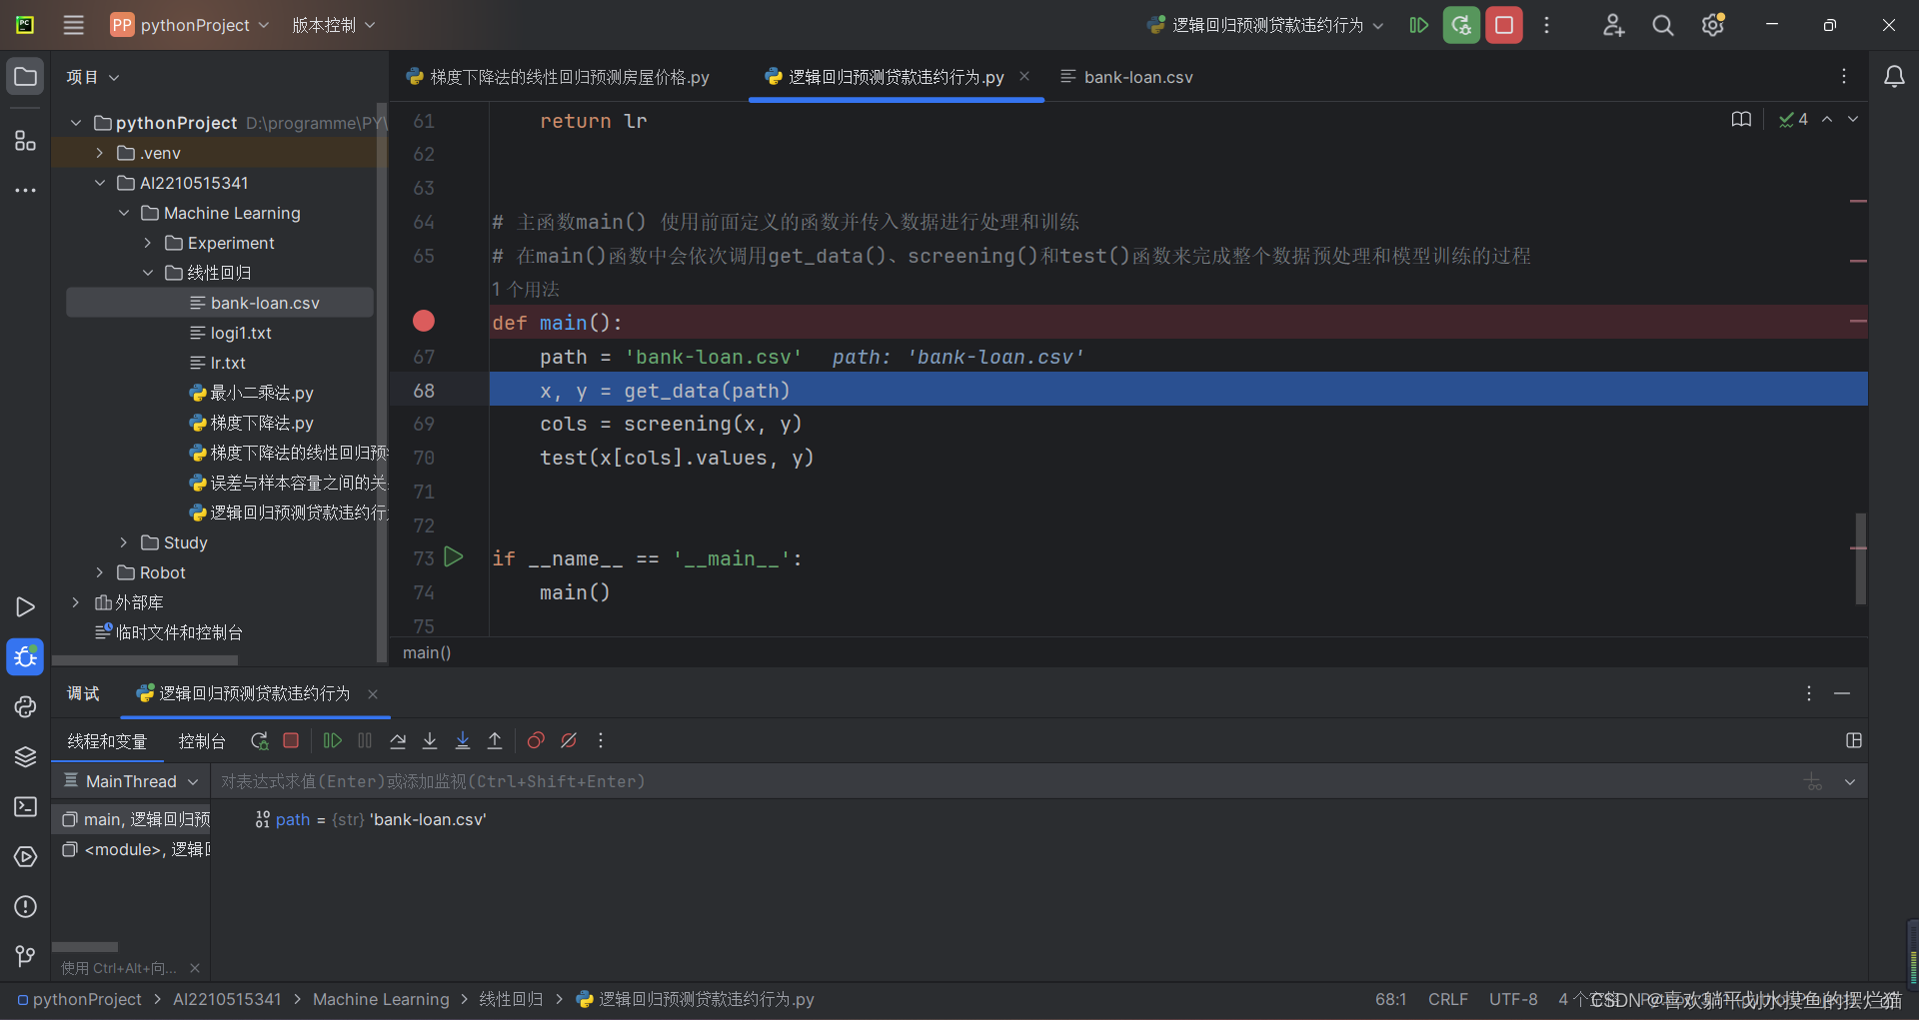Screen dimensions: 1919x1020
Task: Click the evaluate expression input field
Action: (x=1004, y=781)
